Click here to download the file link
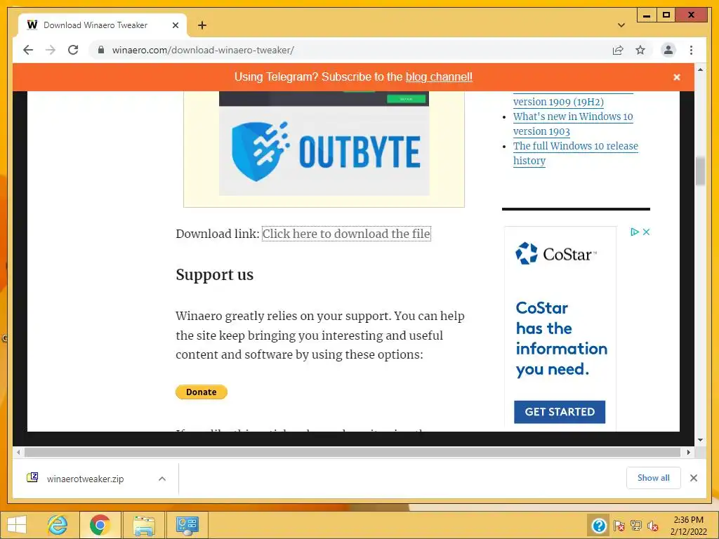Image resolution: width=719 pixels, height=539 pixels. tap(346, 234)
